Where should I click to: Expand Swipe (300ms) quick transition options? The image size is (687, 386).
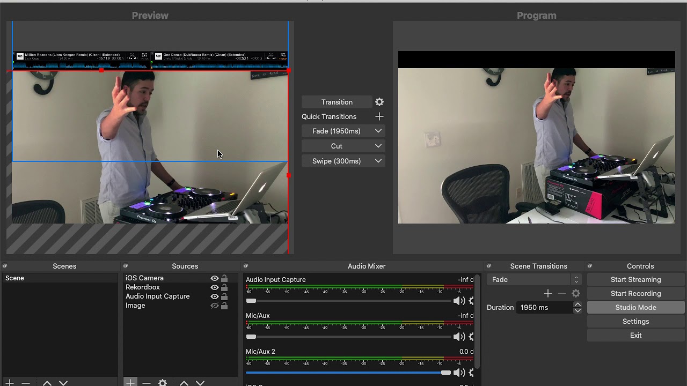click(378, 161)
